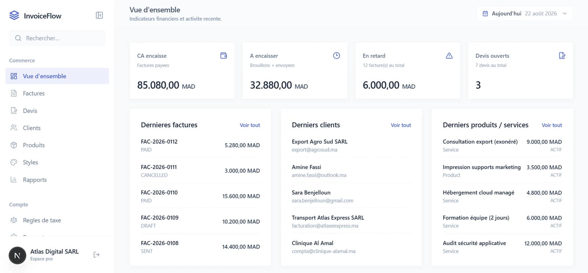Click the clock icon on A encaisser card
Image resolution: width=588 pixels, height=273 pixels.
336,56
